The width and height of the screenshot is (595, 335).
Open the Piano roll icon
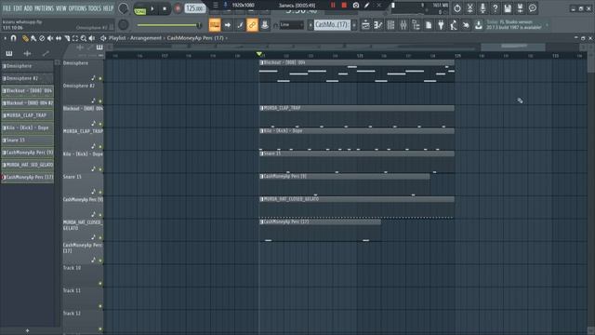(378, 25)
